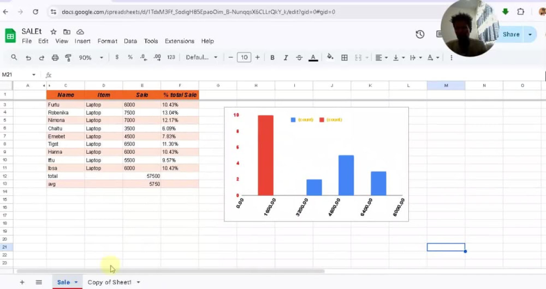Toggle bold formatting

[x=272, y=58]
